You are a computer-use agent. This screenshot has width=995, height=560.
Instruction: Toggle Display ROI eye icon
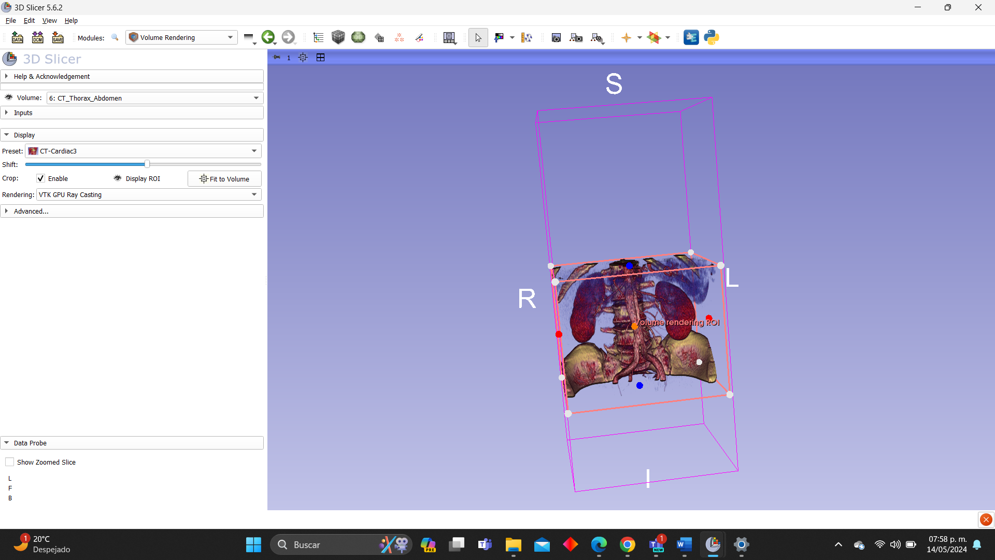[x=118, y=178]
